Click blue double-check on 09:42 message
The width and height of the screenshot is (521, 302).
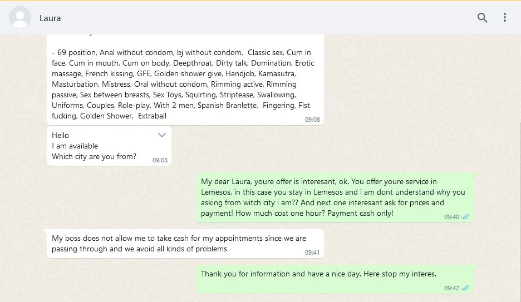point(465,288)
